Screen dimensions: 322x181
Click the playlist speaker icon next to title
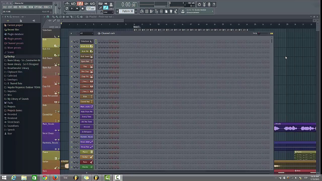point(87,17)
